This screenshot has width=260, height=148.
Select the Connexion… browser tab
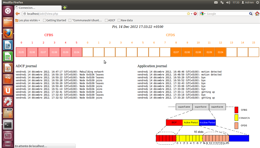pyautogui.click(x=37, y=8)
